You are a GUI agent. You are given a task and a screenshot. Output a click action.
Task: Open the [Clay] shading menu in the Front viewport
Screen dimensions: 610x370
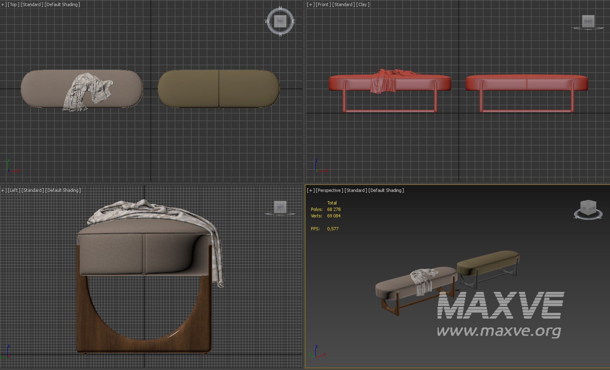[x=363, y=4]
